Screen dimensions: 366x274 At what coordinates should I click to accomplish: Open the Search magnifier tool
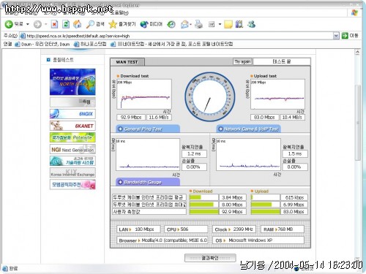point(90,24)
